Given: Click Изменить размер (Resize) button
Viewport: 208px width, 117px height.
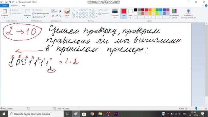Looking at the screenshot, I should point(41,13).
